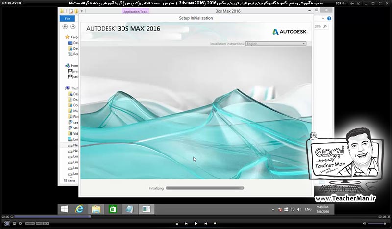This screenshot has width=392, height=229.
Task: Skip to the previous track
Action: coord(186,223)
